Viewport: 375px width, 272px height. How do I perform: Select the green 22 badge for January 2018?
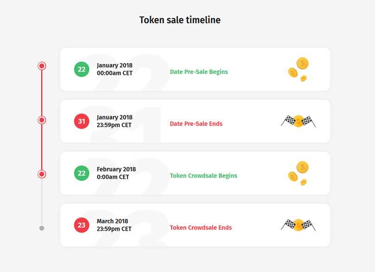[x=82, y=69]
